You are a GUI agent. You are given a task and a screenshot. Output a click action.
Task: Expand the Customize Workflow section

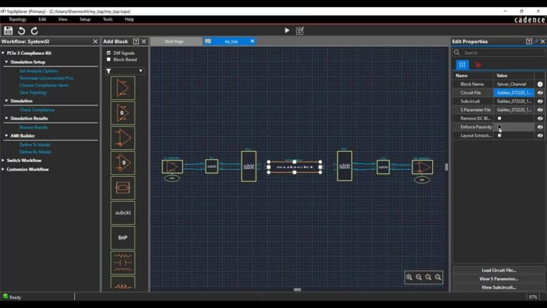click(3, 170)
